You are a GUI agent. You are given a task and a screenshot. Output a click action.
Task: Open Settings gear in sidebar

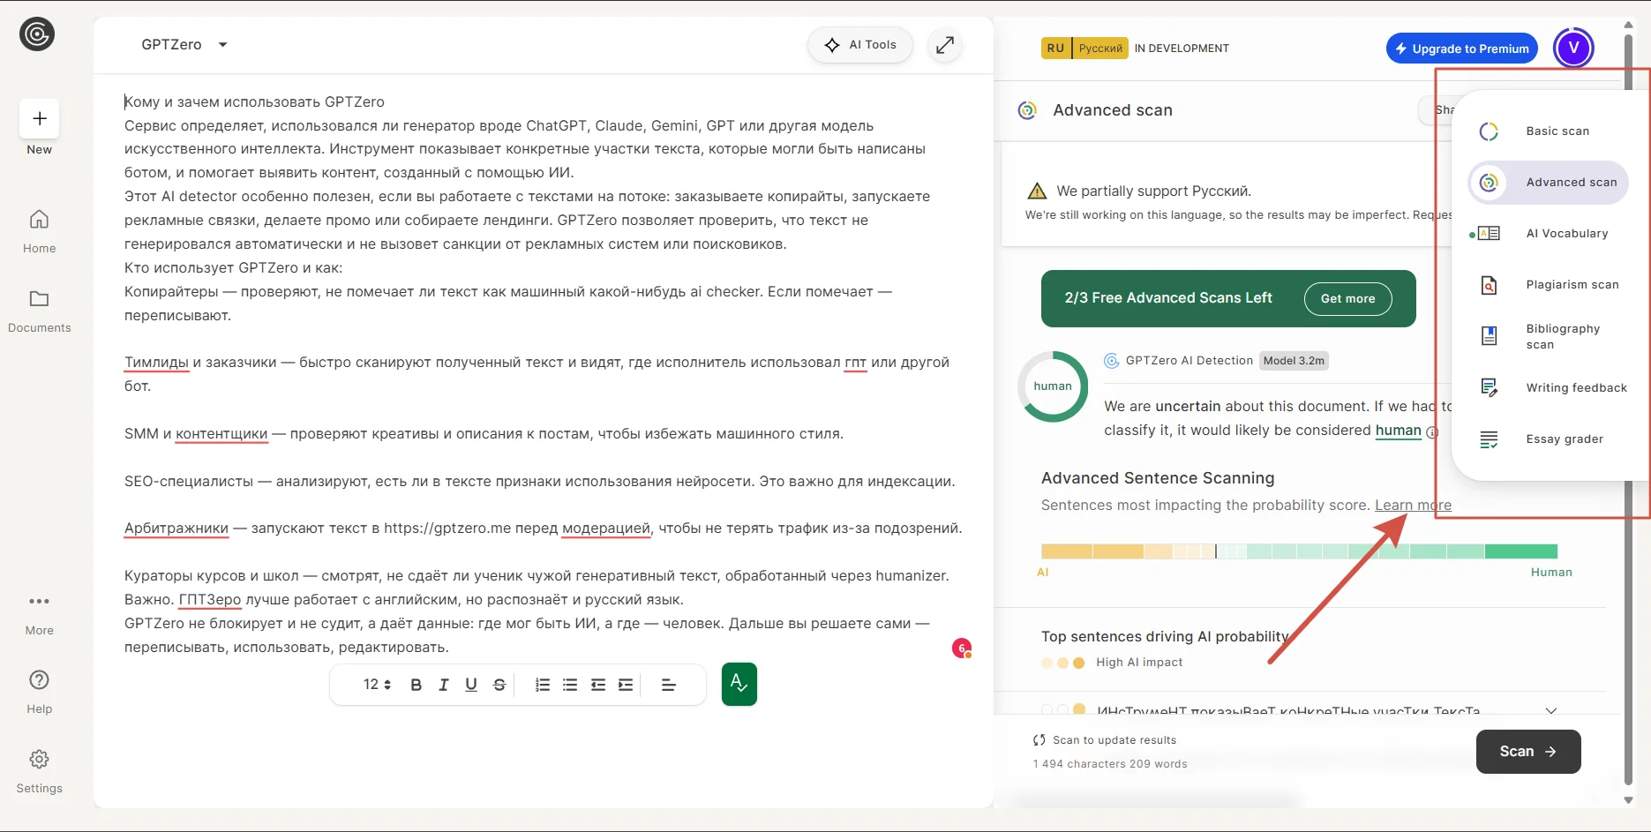pos(39,771)
